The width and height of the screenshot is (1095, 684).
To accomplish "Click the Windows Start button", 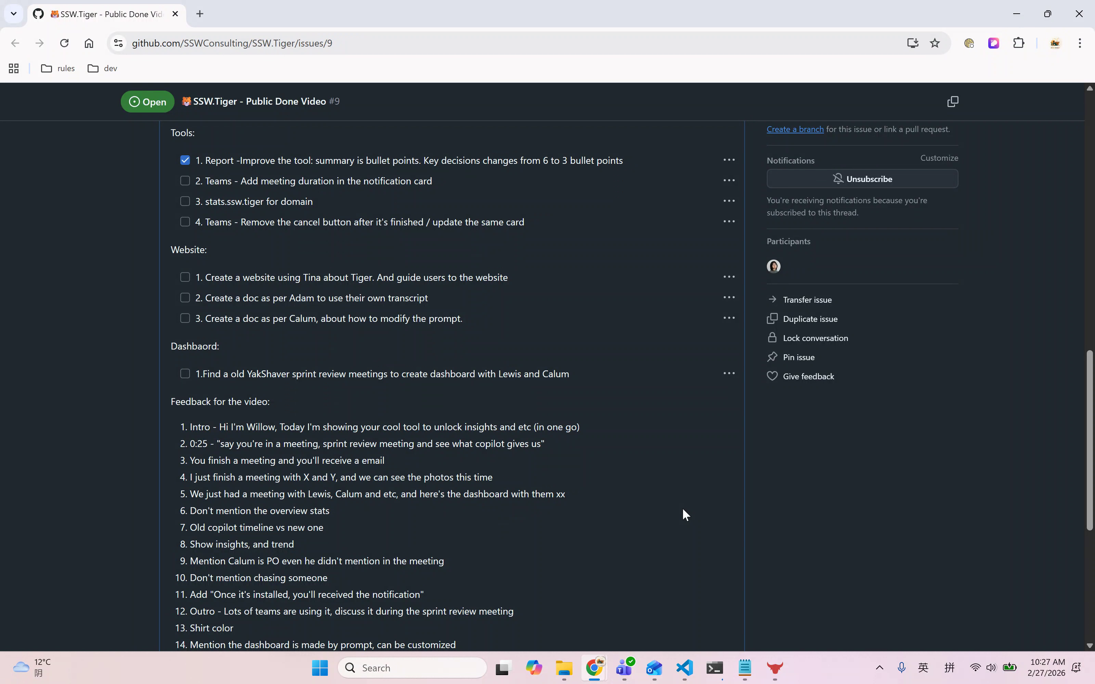I will point(320,668).
